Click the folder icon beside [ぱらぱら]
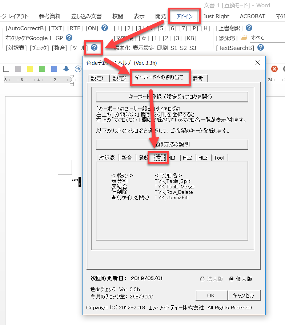Viewport: 285px width, 325px height. coord(244,38)
